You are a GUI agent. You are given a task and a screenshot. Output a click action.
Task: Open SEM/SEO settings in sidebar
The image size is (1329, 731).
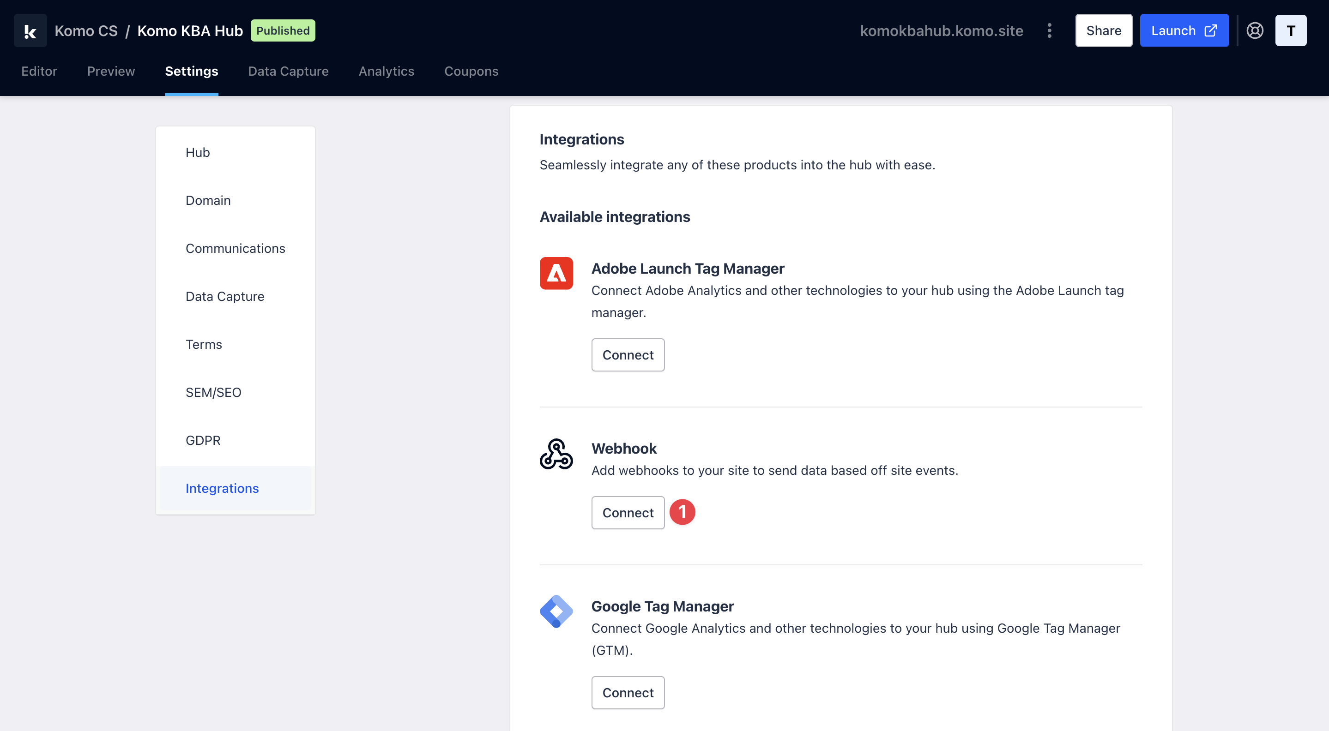(235, 392)
